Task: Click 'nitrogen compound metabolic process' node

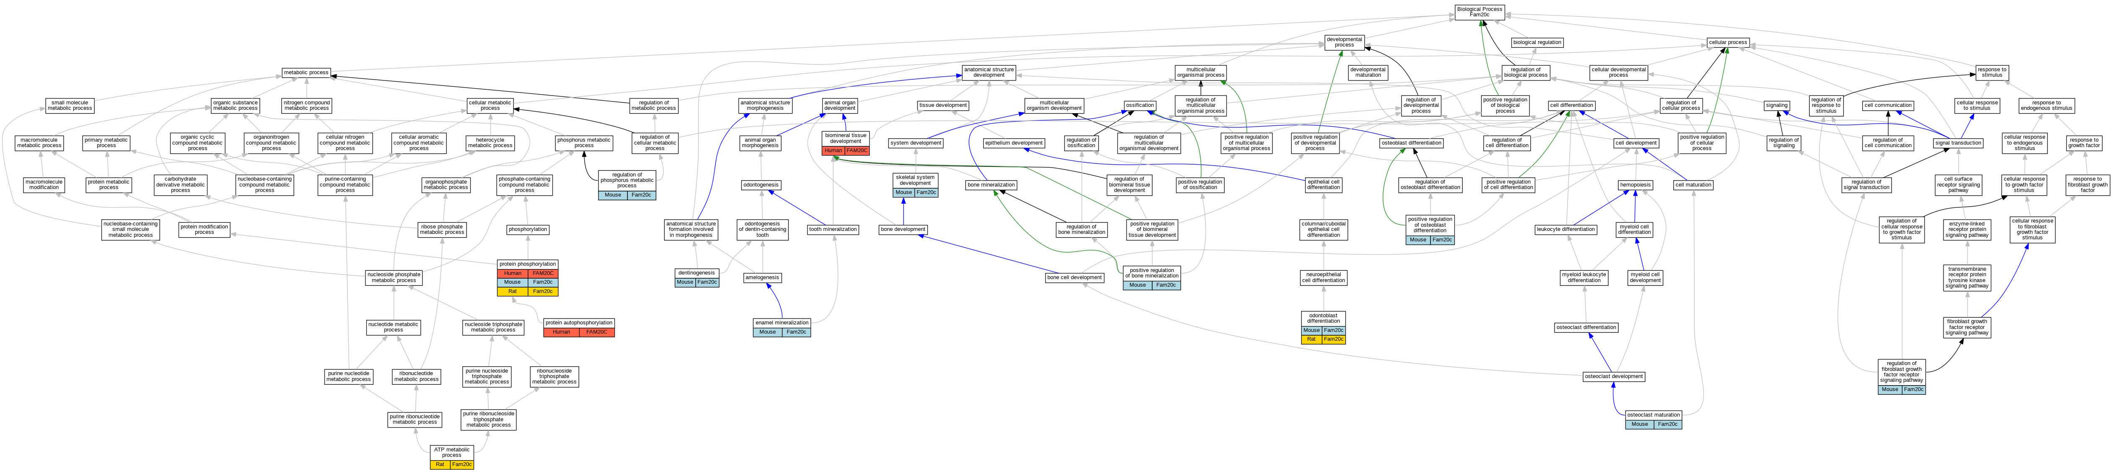Action: [306, 106]
